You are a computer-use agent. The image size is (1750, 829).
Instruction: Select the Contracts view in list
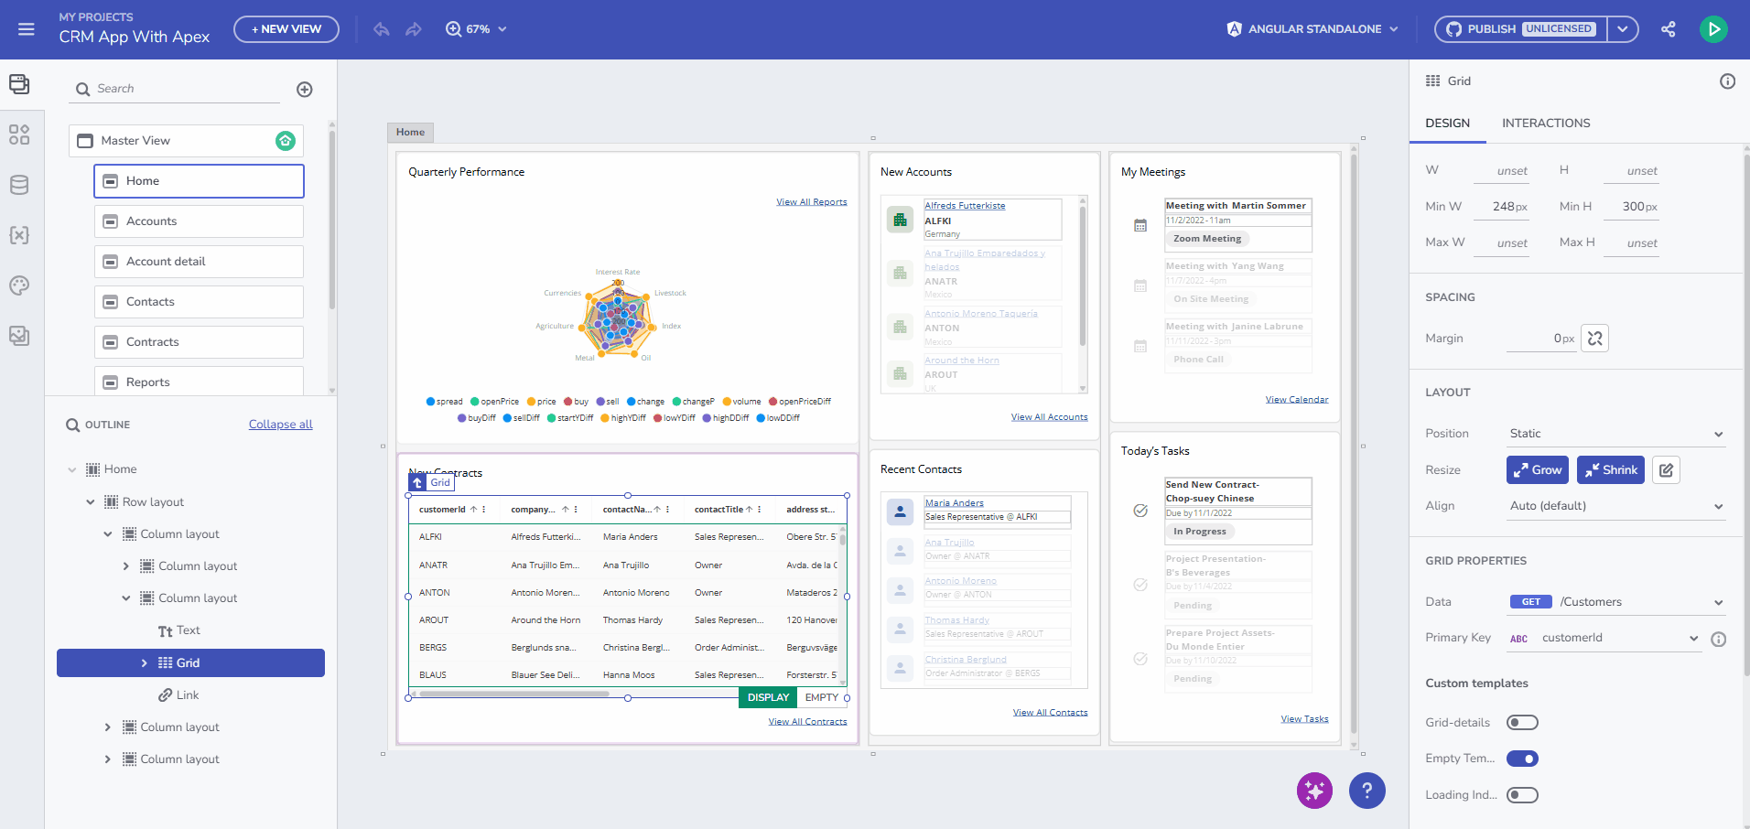pyautogui.click(x=199, y=342)
